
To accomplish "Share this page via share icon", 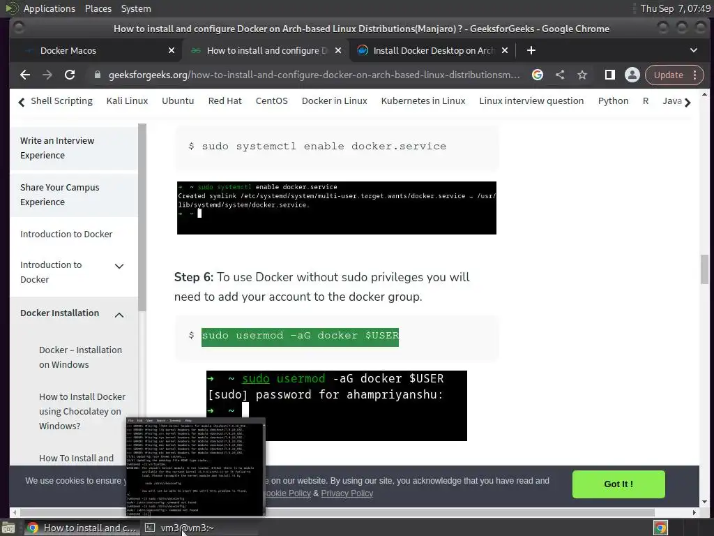I will pyautogui.click(x=560, y=75).
